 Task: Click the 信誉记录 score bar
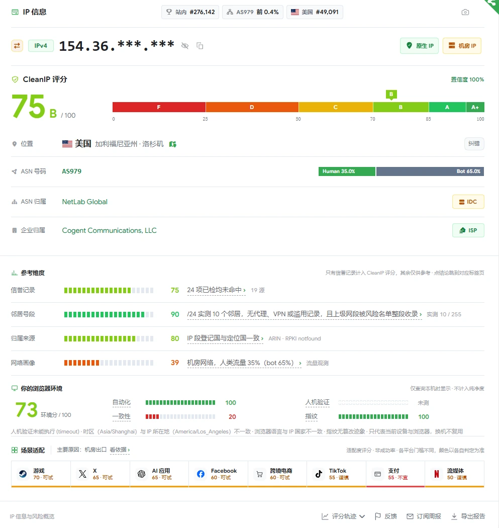pyautogui.click(x=109, y=290)
